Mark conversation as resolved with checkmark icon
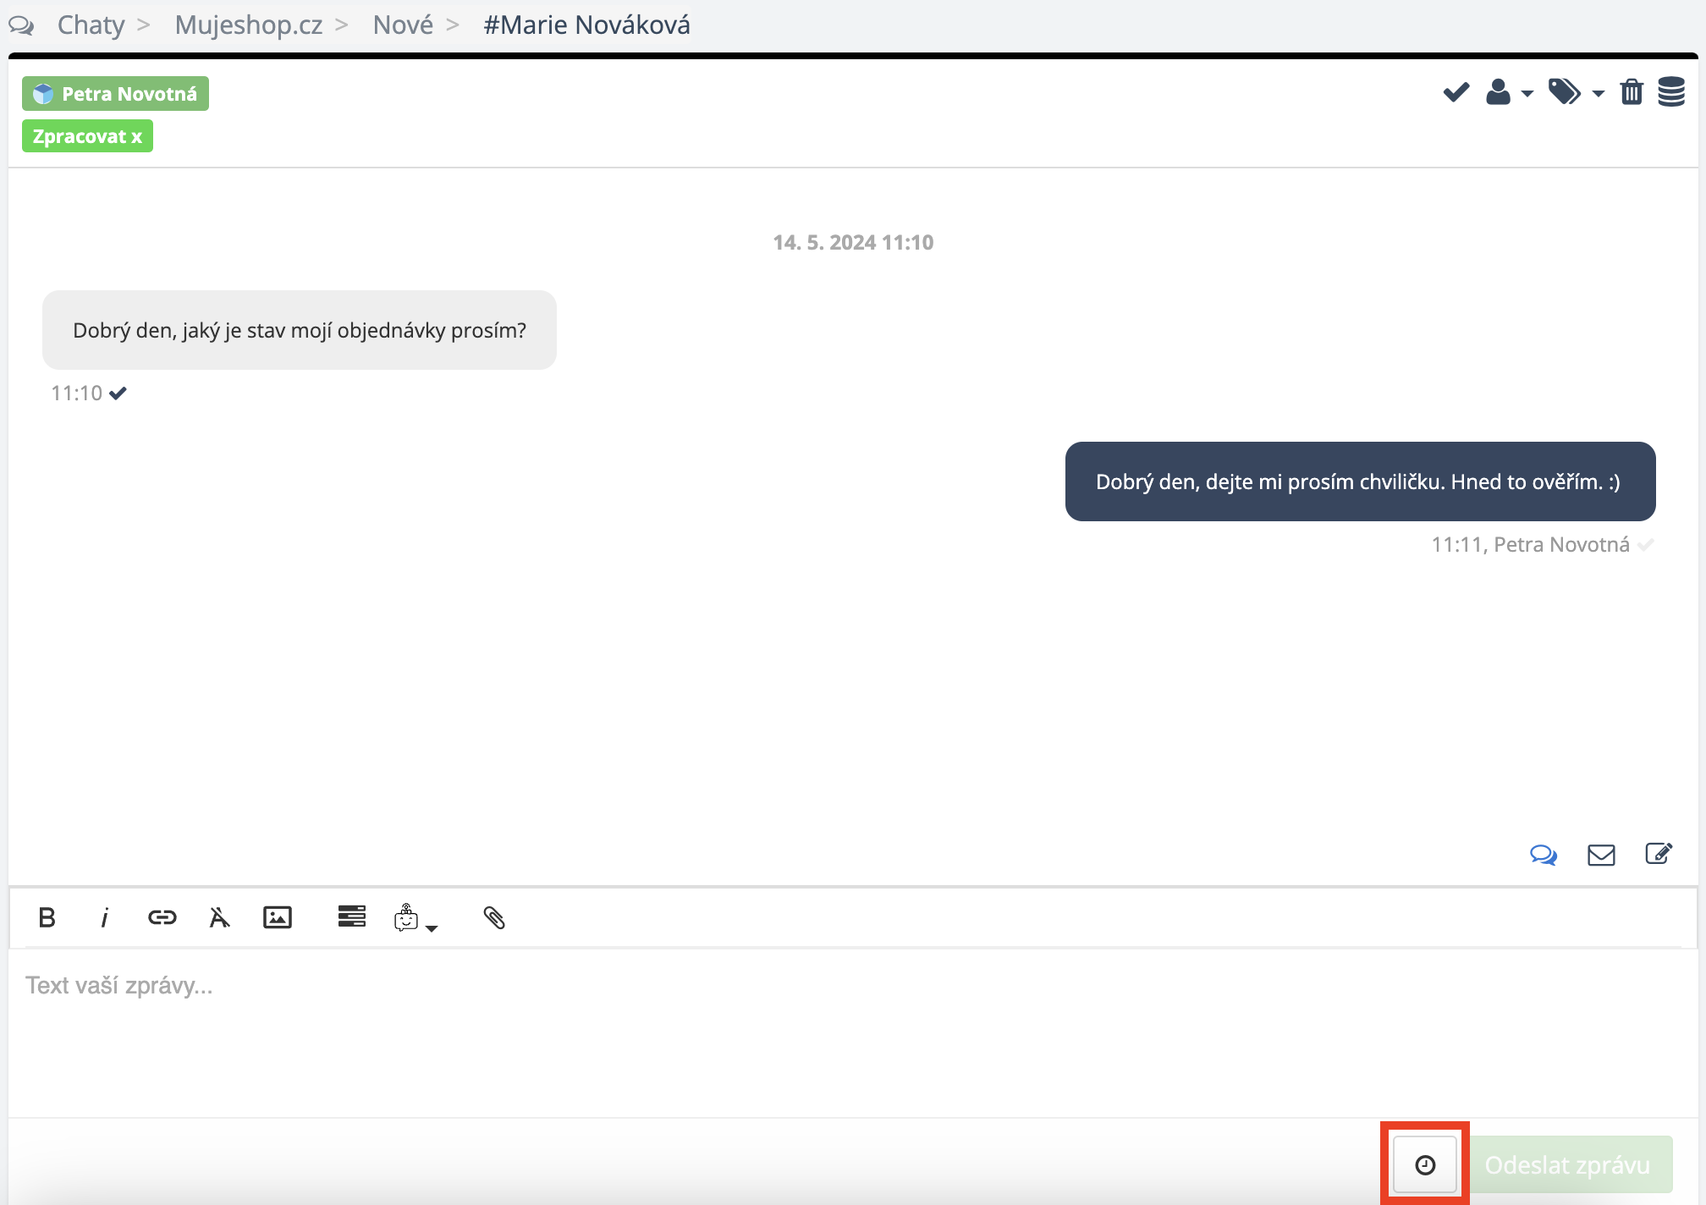This screenshot has height=1205, width=1706. (1456, 92)
